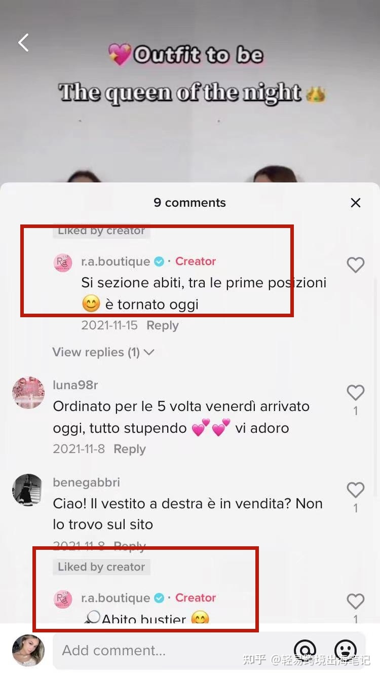Open benegabbri's profile avatar

pos(27,490)
